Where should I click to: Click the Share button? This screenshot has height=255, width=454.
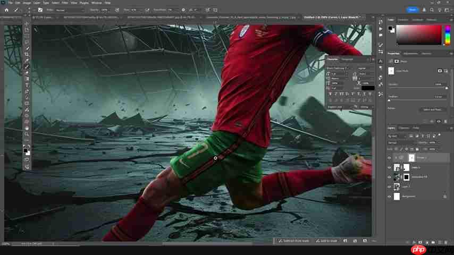[413, 10]
